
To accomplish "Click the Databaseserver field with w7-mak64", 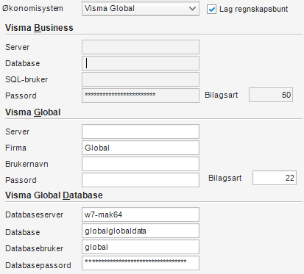I will click(141, 214).
